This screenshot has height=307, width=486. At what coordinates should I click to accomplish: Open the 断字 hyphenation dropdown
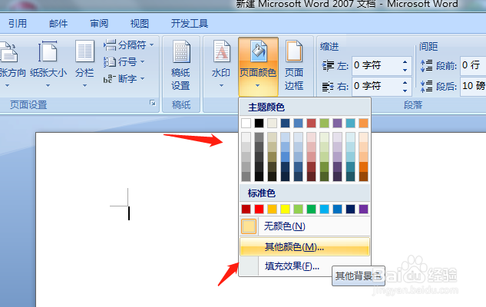(x=124, y=79)
